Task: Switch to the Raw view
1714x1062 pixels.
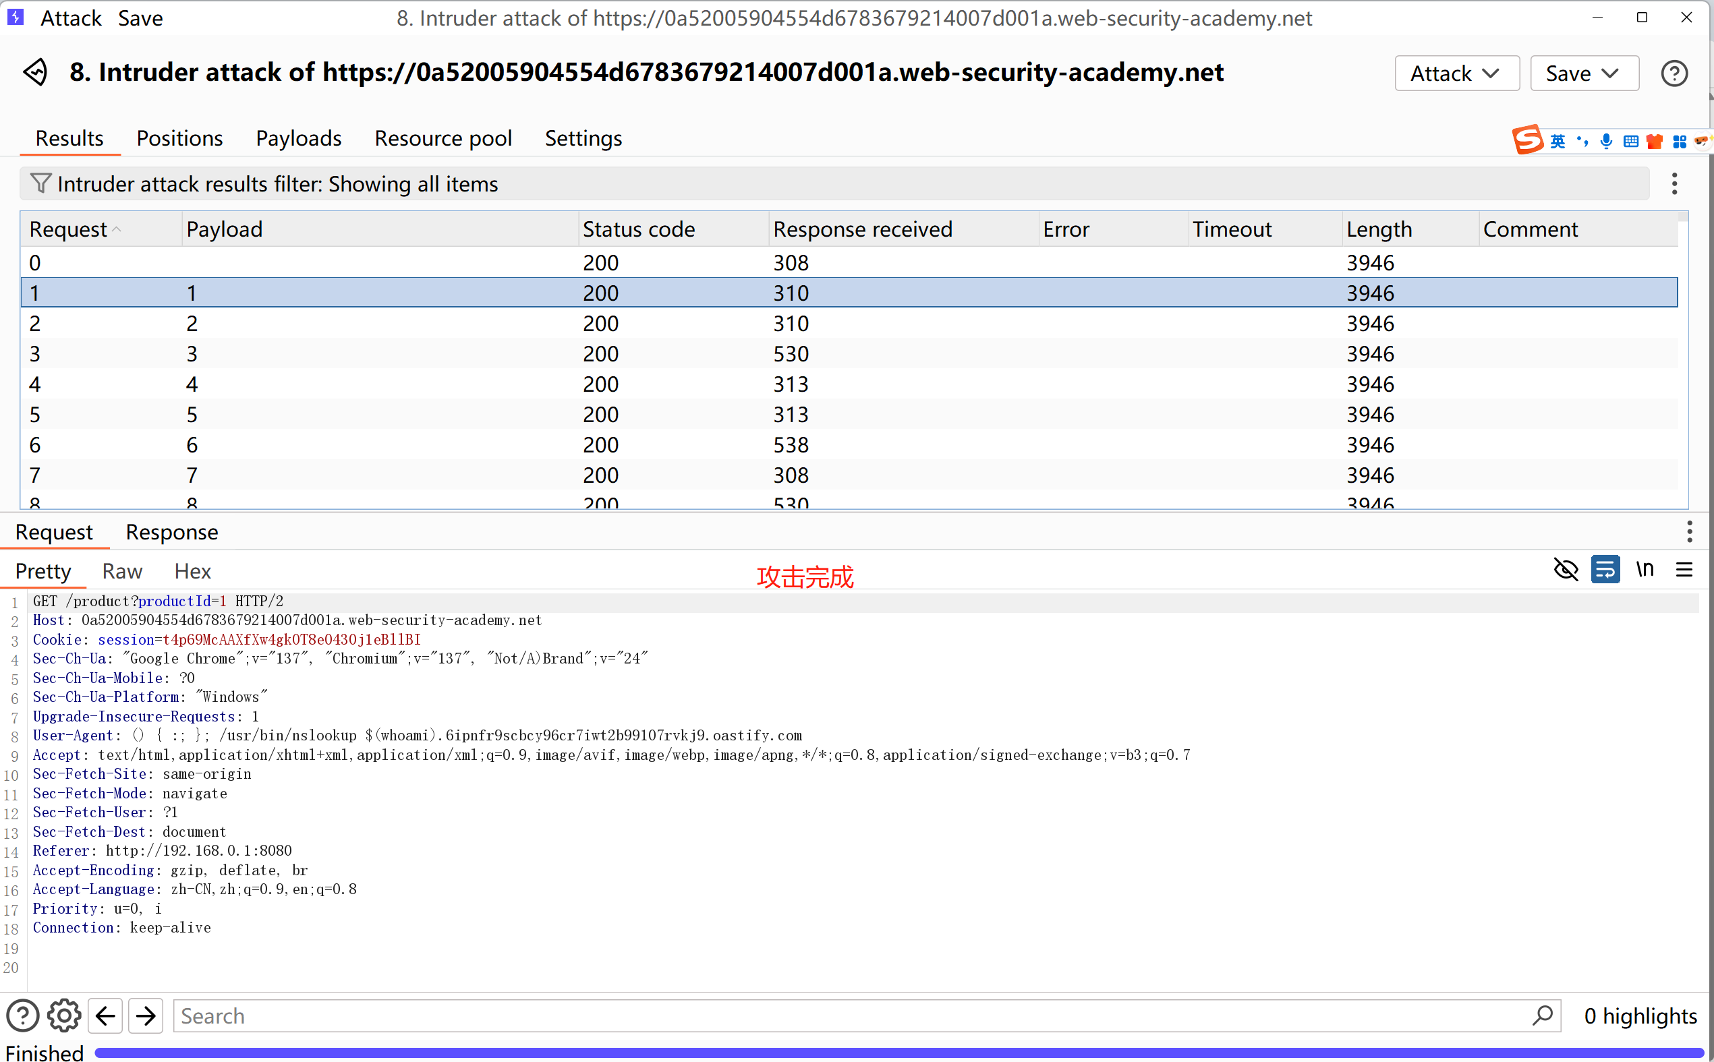Action: coord(122,571)
